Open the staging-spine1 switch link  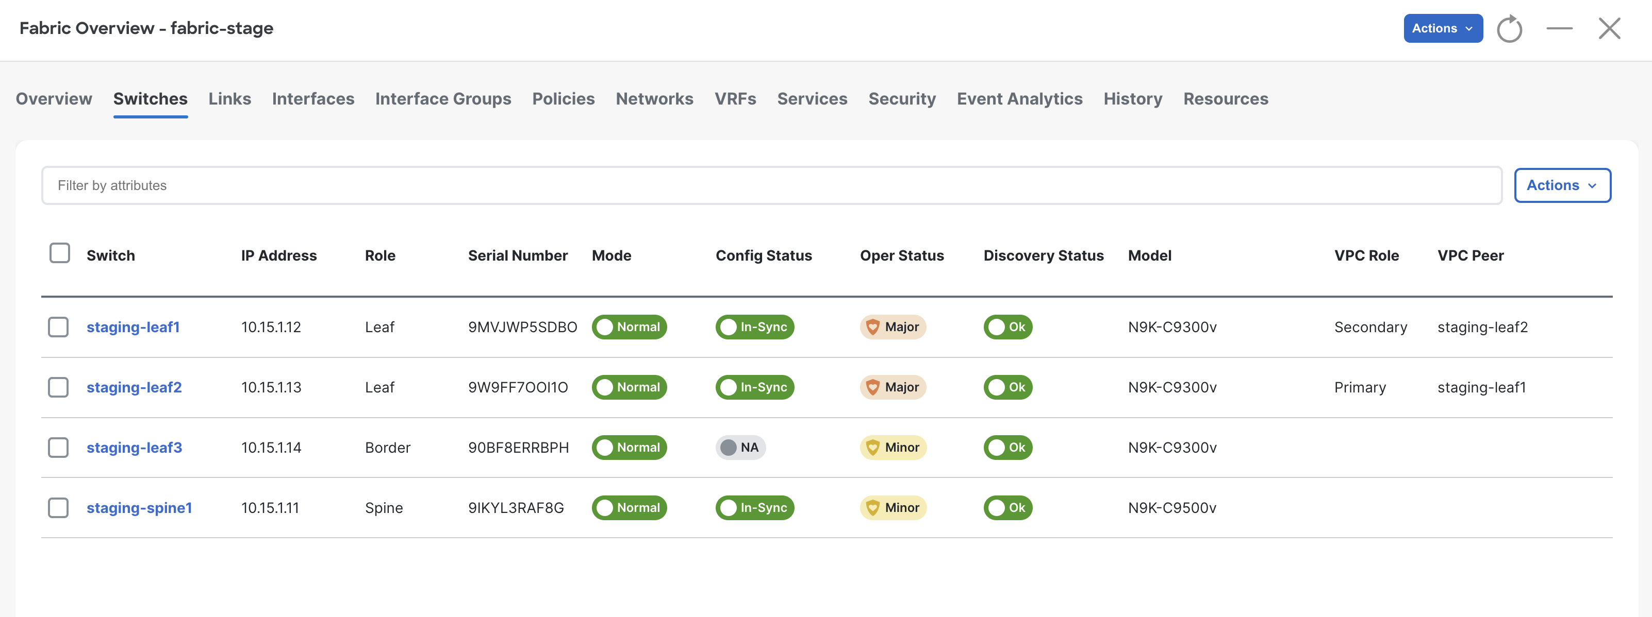pyautogui.click(x=139, y=508)
